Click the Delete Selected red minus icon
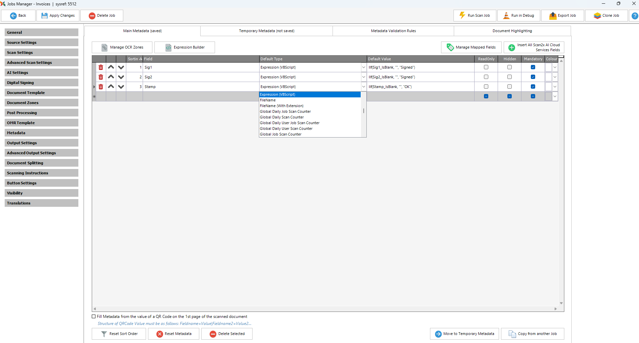Screen dimensions: 639x343 click(213, 334)
